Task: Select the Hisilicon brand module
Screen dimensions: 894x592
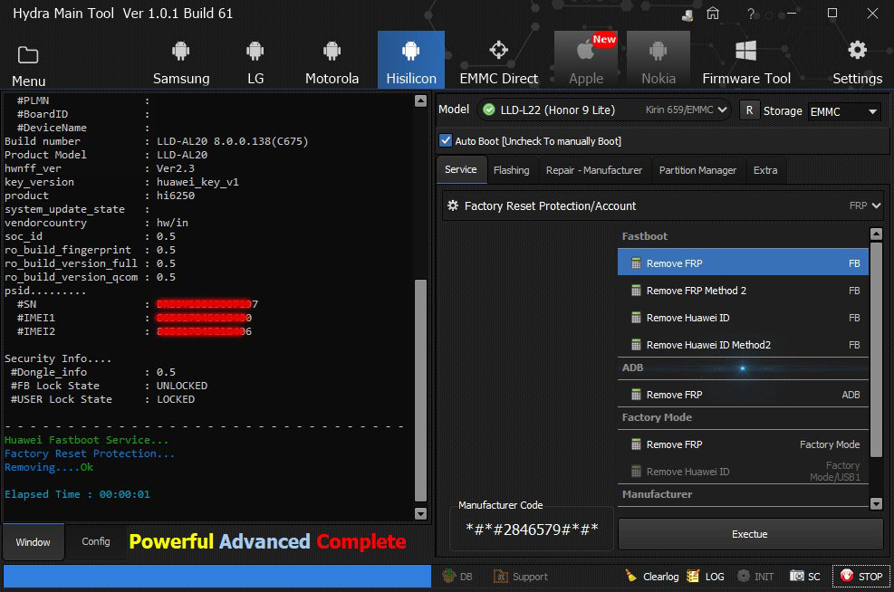Action: point(411,61)
